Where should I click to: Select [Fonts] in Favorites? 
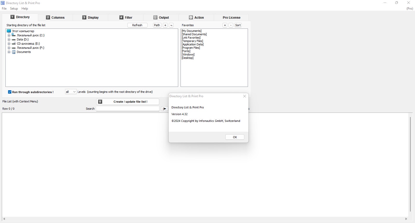pos(186,51)
